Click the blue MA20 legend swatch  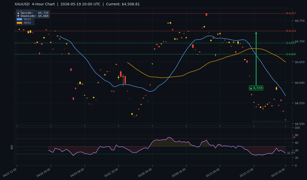(x=19, y=19)
